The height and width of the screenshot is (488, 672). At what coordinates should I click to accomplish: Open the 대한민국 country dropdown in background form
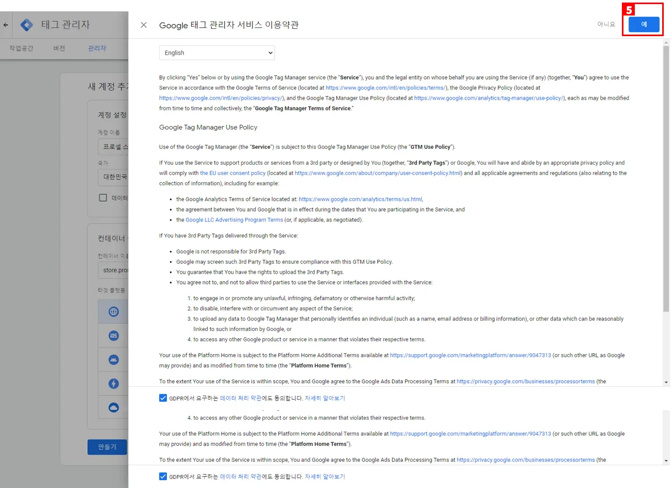pos(113,177)
